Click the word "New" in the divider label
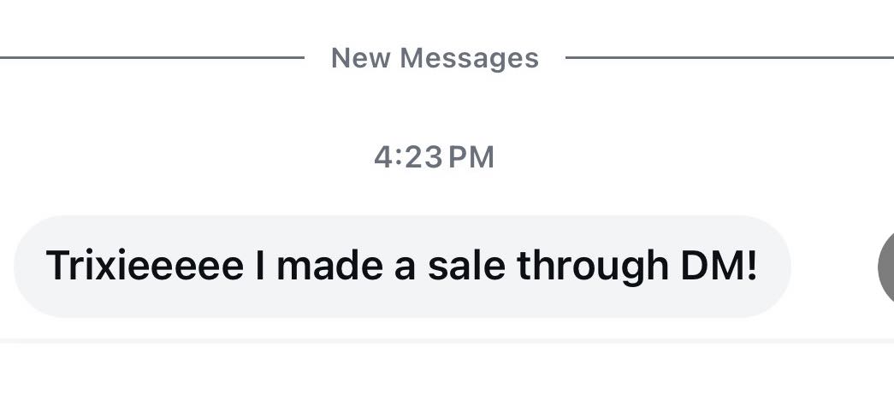Screen dimensions: 894x411 [360, 58]
